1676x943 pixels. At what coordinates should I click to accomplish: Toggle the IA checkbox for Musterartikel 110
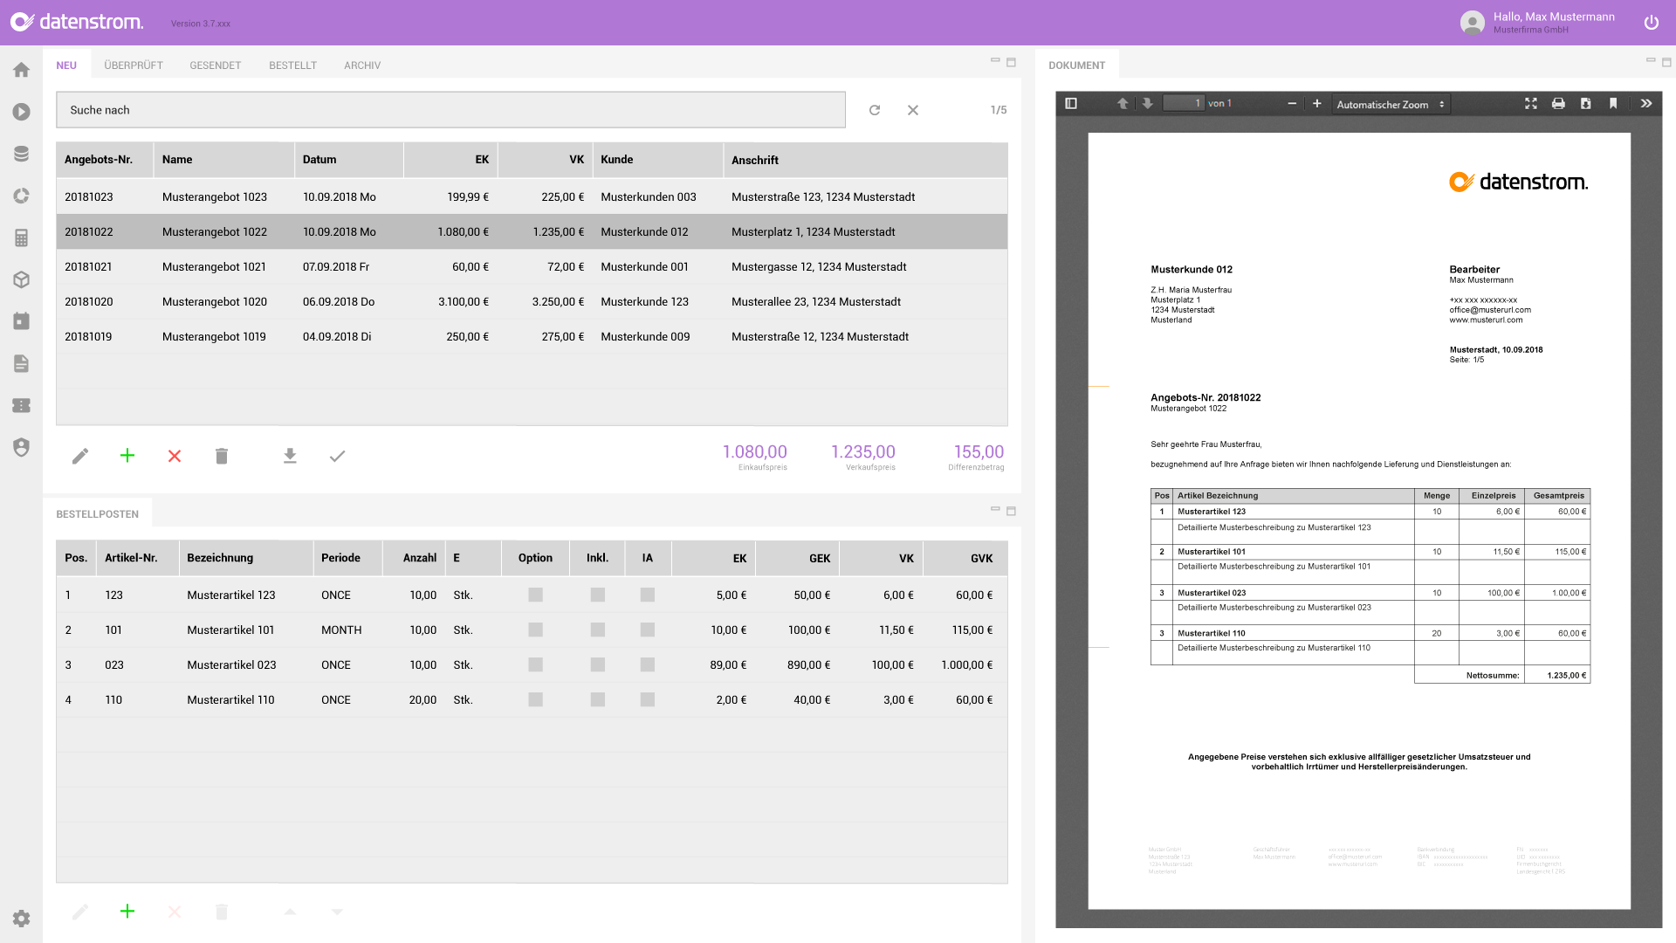coord(647,699)
